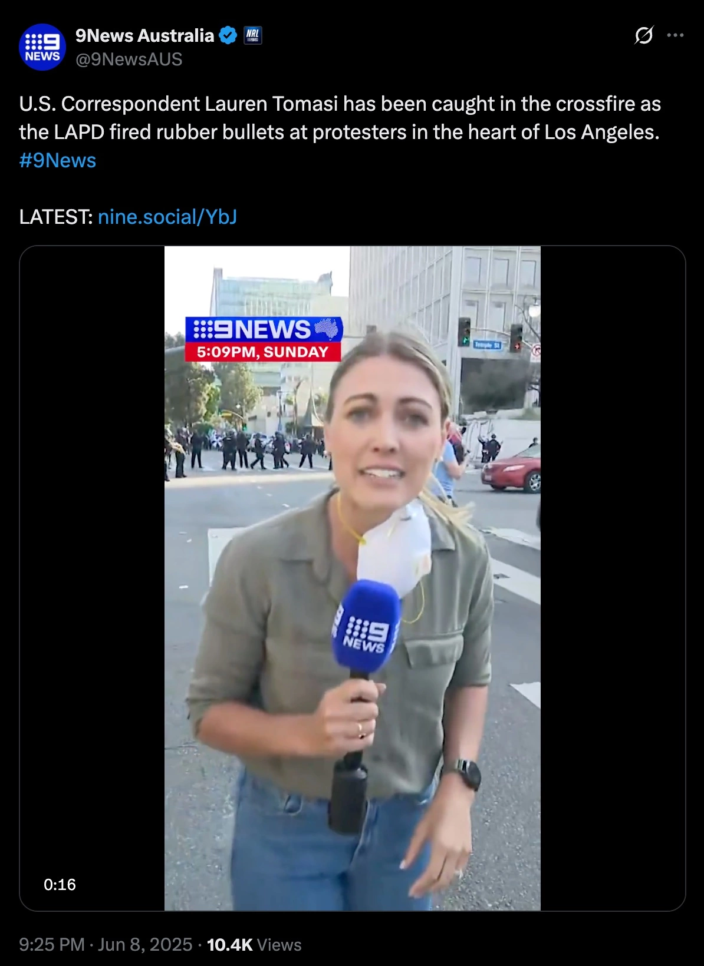Click the 9News Australia display name
Viewport: 704px width, 966px height.
[144, 35]
